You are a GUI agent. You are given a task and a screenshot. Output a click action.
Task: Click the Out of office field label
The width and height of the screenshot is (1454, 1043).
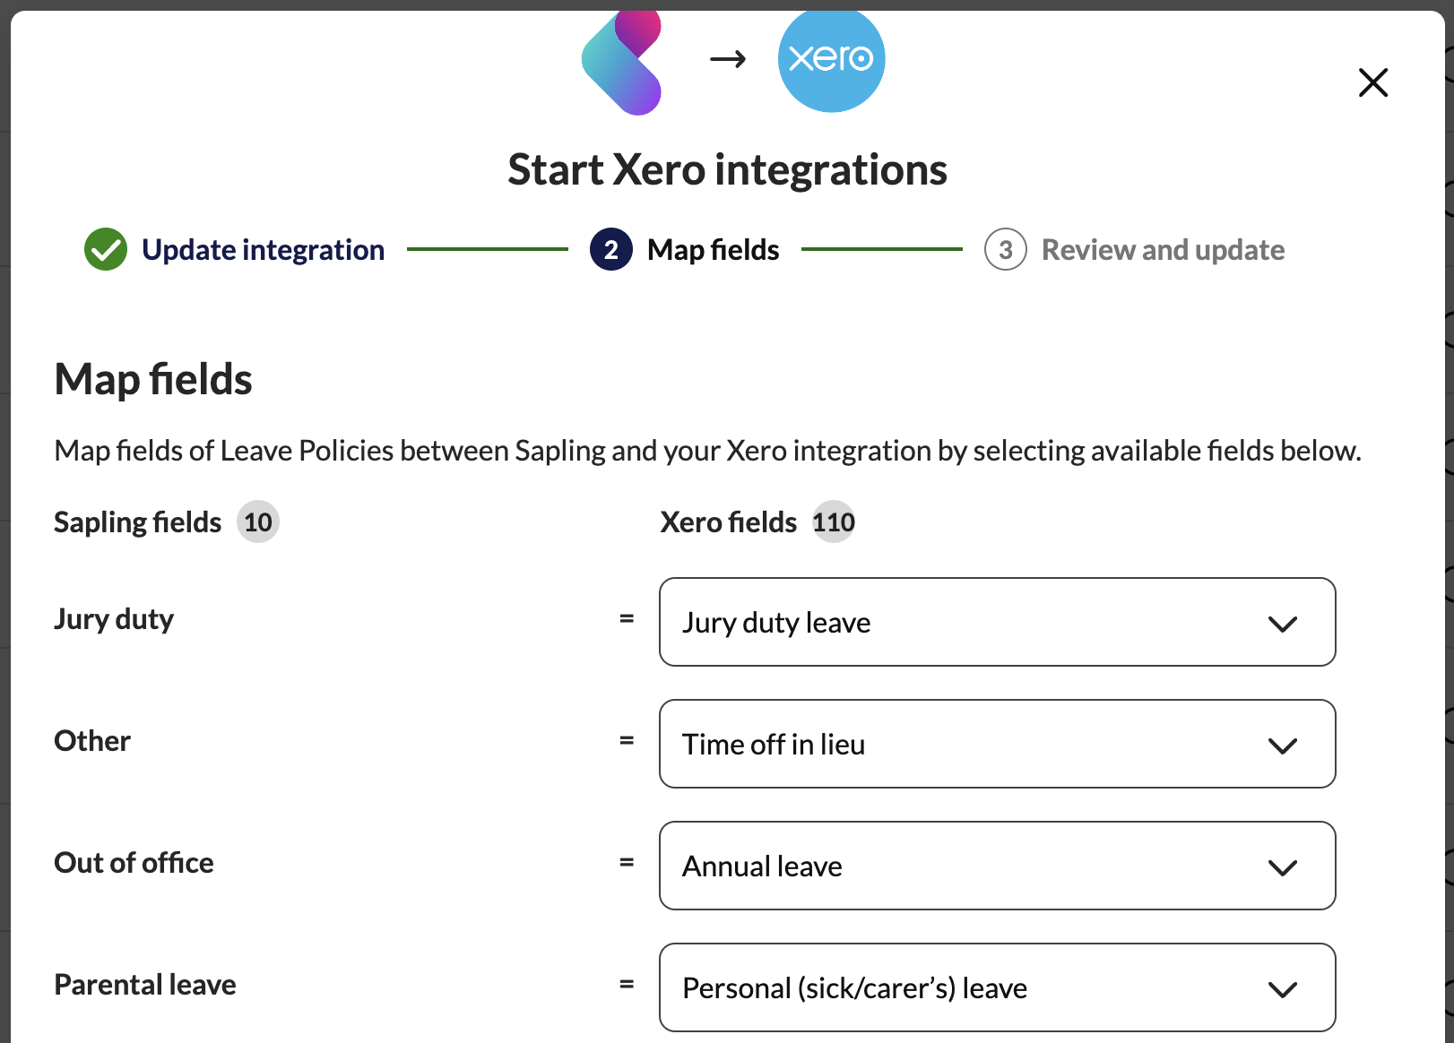(x=134, y=862)
